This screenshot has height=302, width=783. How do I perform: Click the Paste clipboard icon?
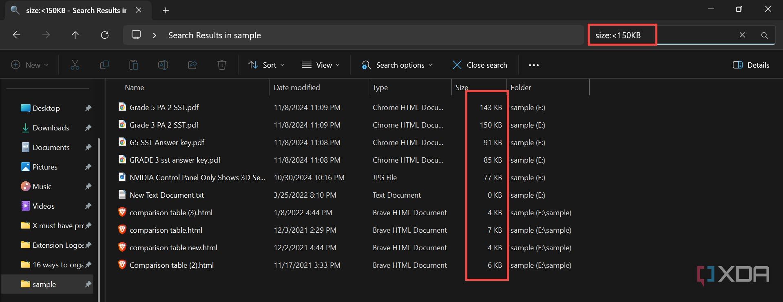click(134, 65)
